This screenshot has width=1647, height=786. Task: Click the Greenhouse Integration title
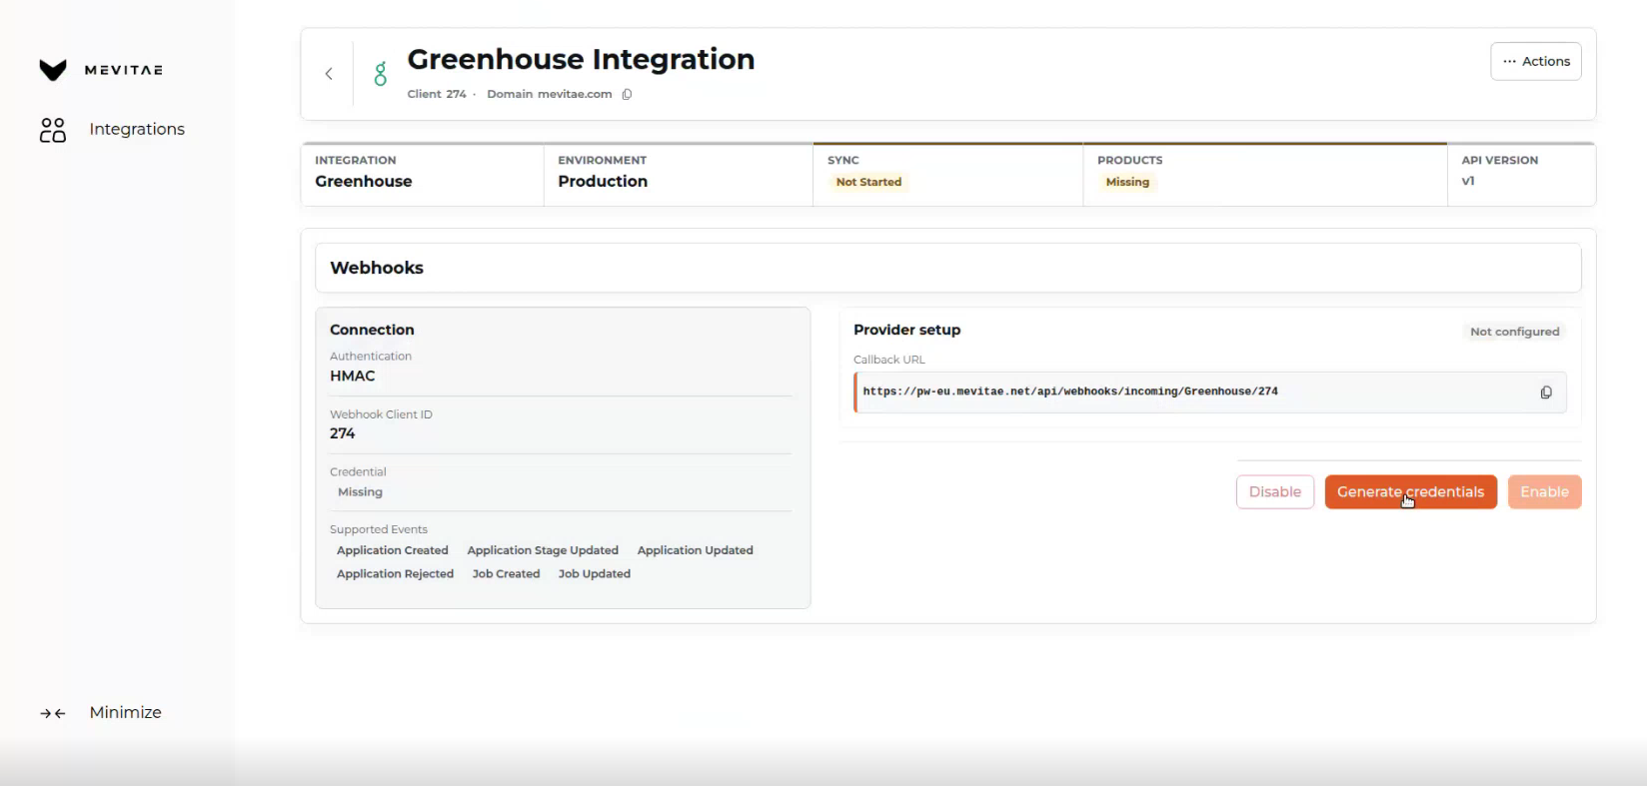pyautogui.click(x=581, y=59)
